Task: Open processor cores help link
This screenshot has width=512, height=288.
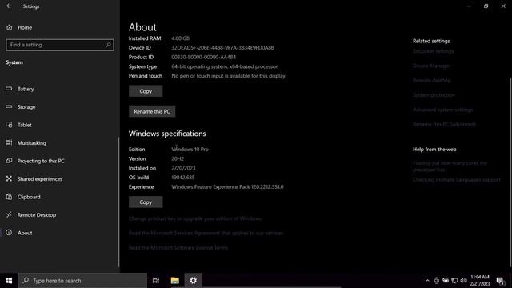Action: point(450,166)
